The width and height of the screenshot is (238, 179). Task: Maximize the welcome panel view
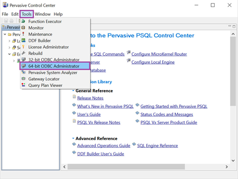pos(234,26)
